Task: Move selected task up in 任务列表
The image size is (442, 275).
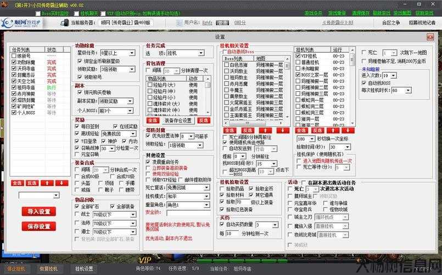Action: point(47,183)
